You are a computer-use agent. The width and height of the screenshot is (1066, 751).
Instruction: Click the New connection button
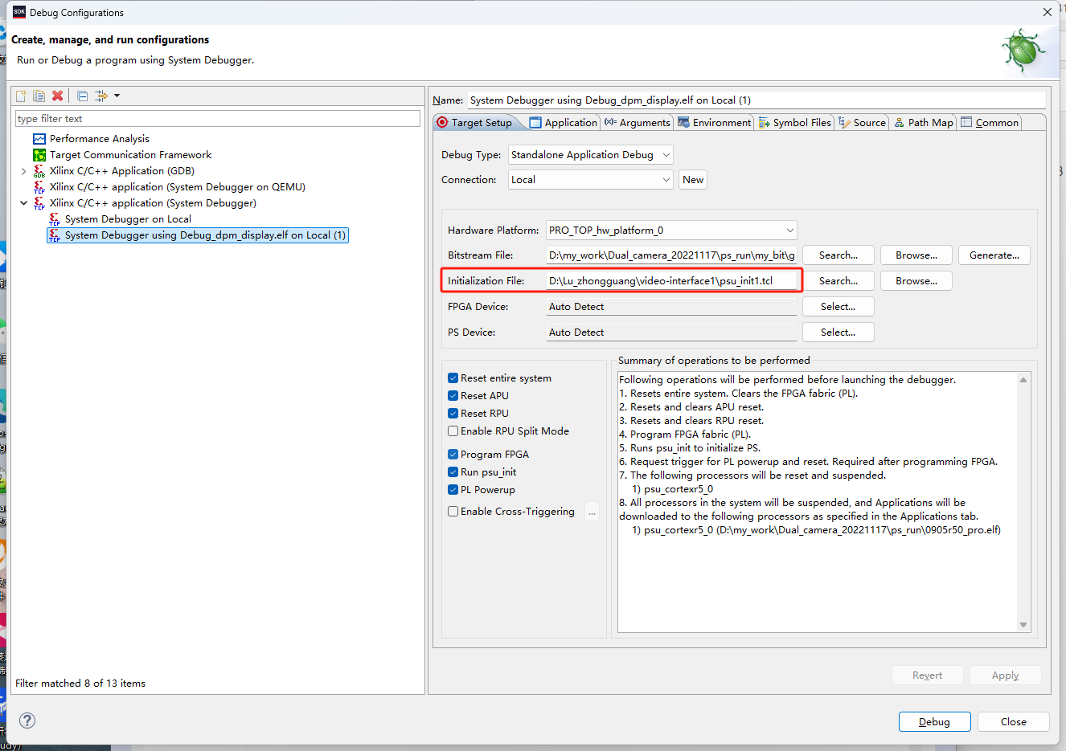tap(693, 180)
